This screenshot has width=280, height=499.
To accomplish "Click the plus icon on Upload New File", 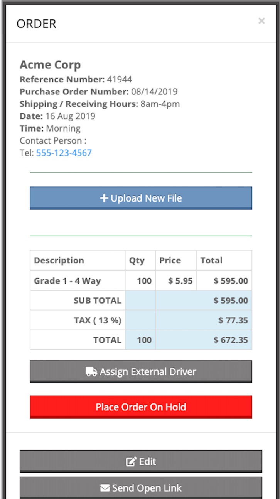I will (104, 198).
